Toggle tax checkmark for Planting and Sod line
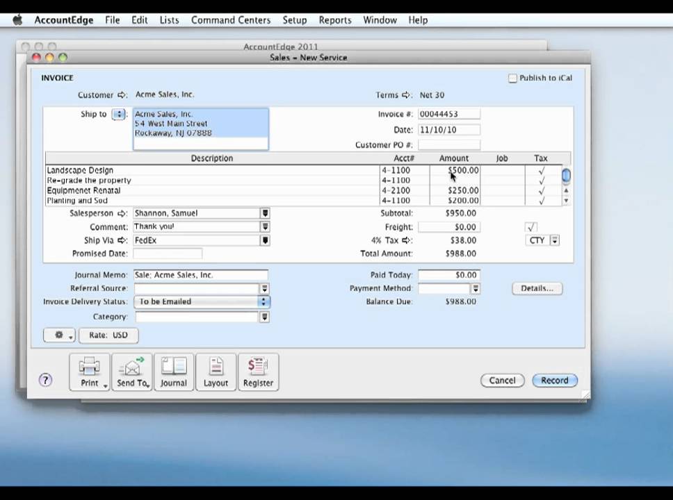Viewport: 673px width, 500px height. pos(542,200)
